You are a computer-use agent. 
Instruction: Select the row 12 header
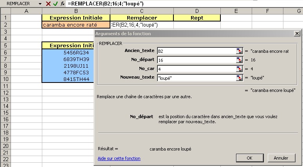[x=5, y=93]
